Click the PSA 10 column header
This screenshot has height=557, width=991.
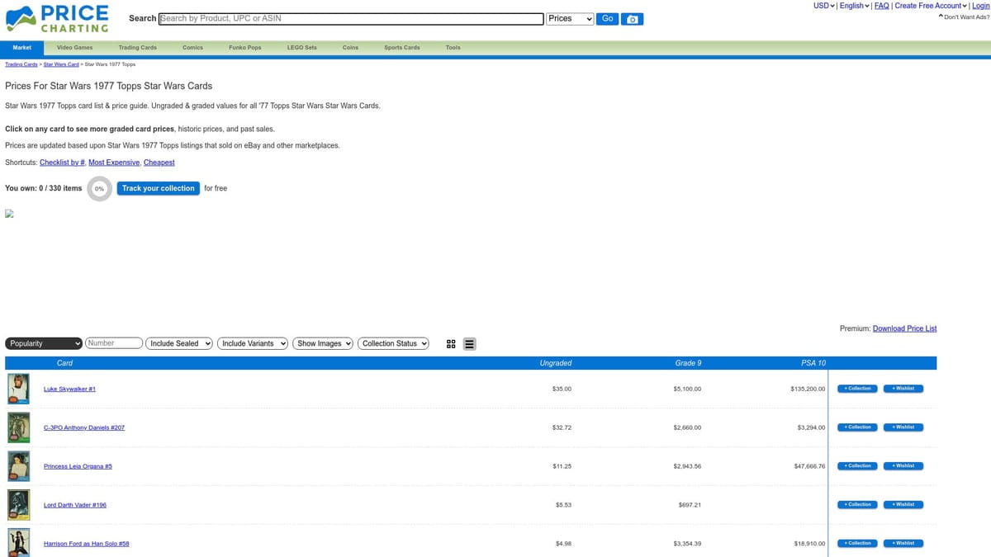click(813, 363)
